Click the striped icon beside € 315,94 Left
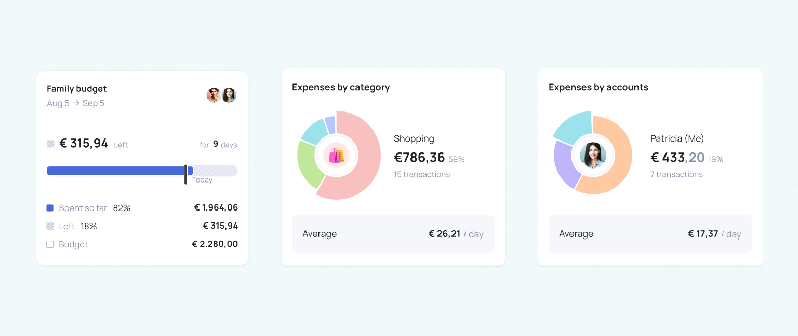Screen dimensions: 798x336 50,144
